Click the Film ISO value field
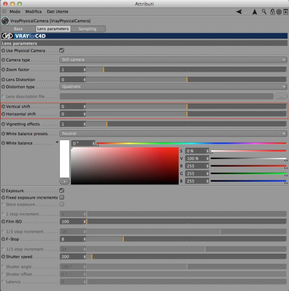Image resolution: width=289 pixels, height=291 pixels. [x=73, y=221]
